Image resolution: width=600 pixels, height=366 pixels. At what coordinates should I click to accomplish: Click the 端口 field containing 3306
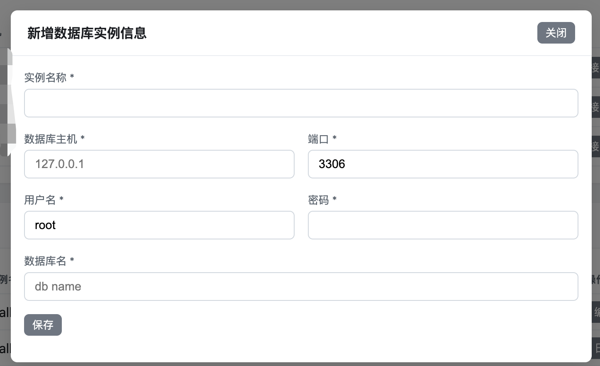coord(443,164)
